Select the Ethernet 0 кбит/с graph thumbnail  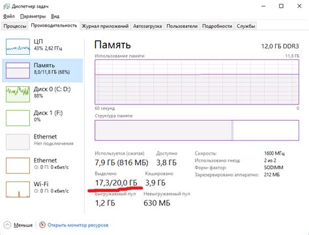tap(18, 165)
